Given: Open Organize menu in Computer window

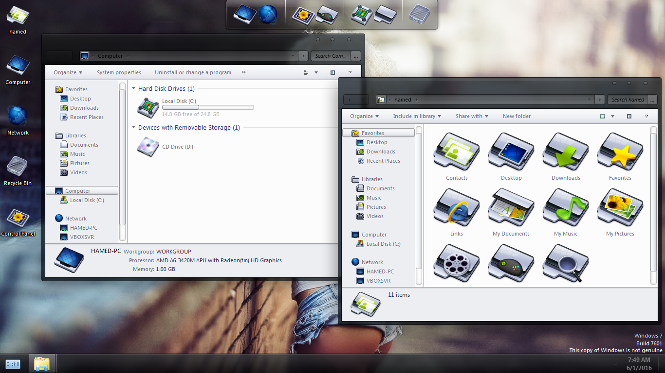Looking at the screenshot, I should click(x=68, y=73).
